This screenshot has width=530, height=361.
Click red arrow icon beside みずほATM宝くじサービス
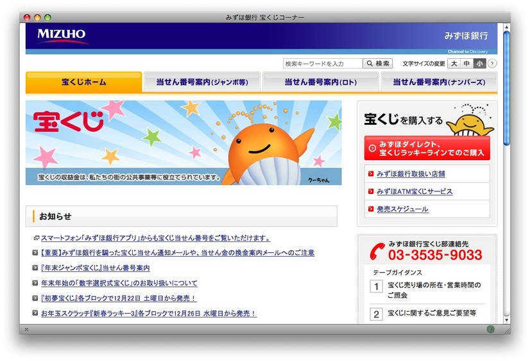click(371, 191)
